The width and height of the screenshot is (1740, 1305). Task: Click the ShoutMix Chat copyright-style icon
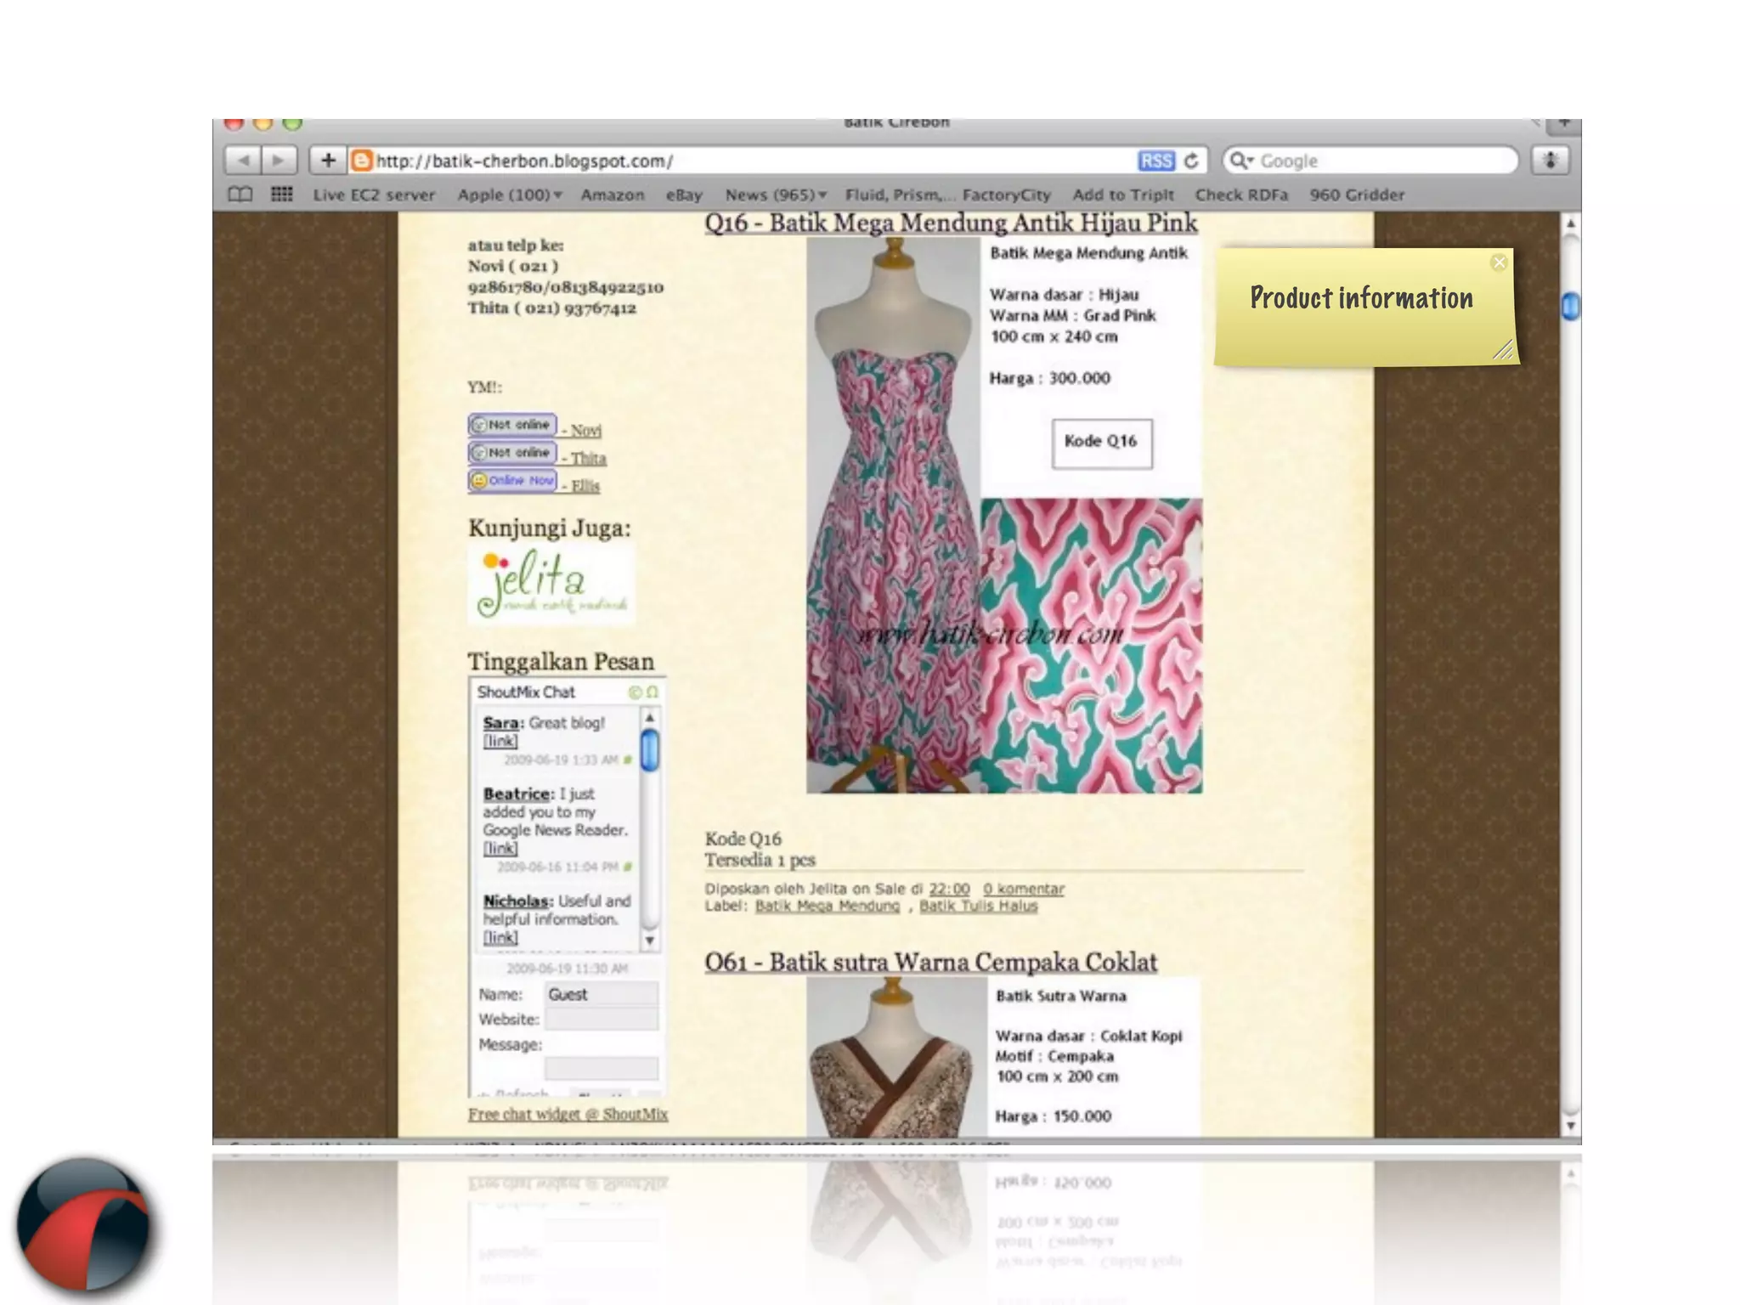[634, 692]
